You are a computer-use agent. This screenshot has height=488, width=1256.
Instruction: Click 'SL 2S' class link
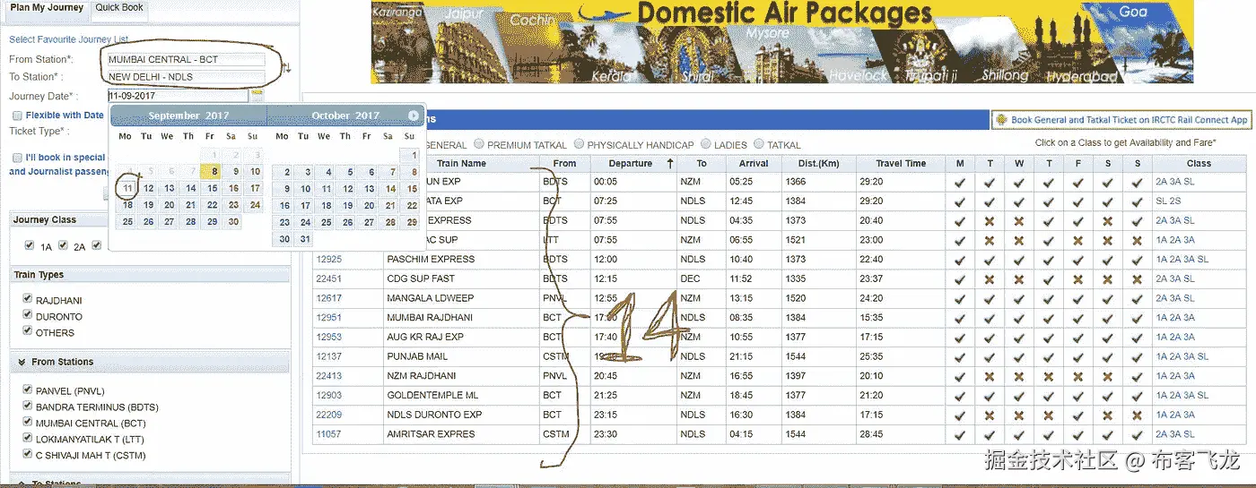pos(1168,201)
